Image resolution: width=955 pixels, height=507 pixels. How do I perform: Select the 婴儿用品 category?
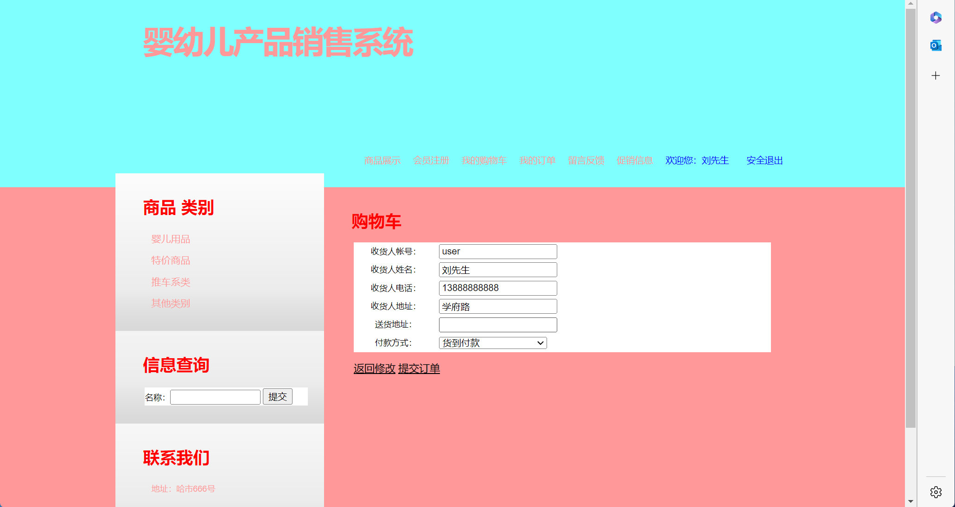(171, 239)
